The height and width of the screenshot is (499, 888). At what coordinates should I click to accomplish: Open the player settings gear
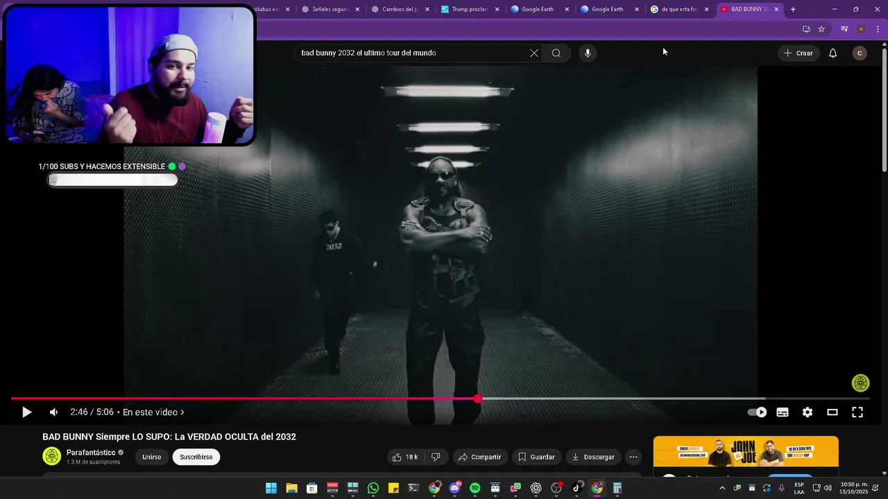point(808,412)
